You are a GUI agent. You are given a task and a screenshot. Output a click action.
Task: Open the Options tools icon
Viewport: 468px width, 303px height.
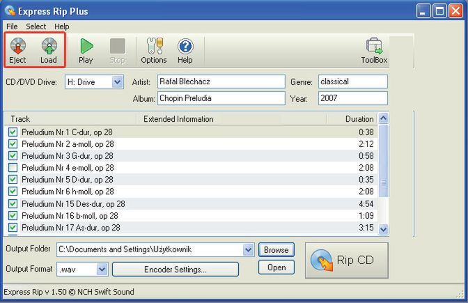[154, 50]
